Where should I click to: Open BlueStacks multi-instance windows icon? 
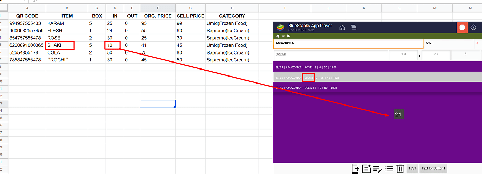pyautogui.click(x=353, y=28)
